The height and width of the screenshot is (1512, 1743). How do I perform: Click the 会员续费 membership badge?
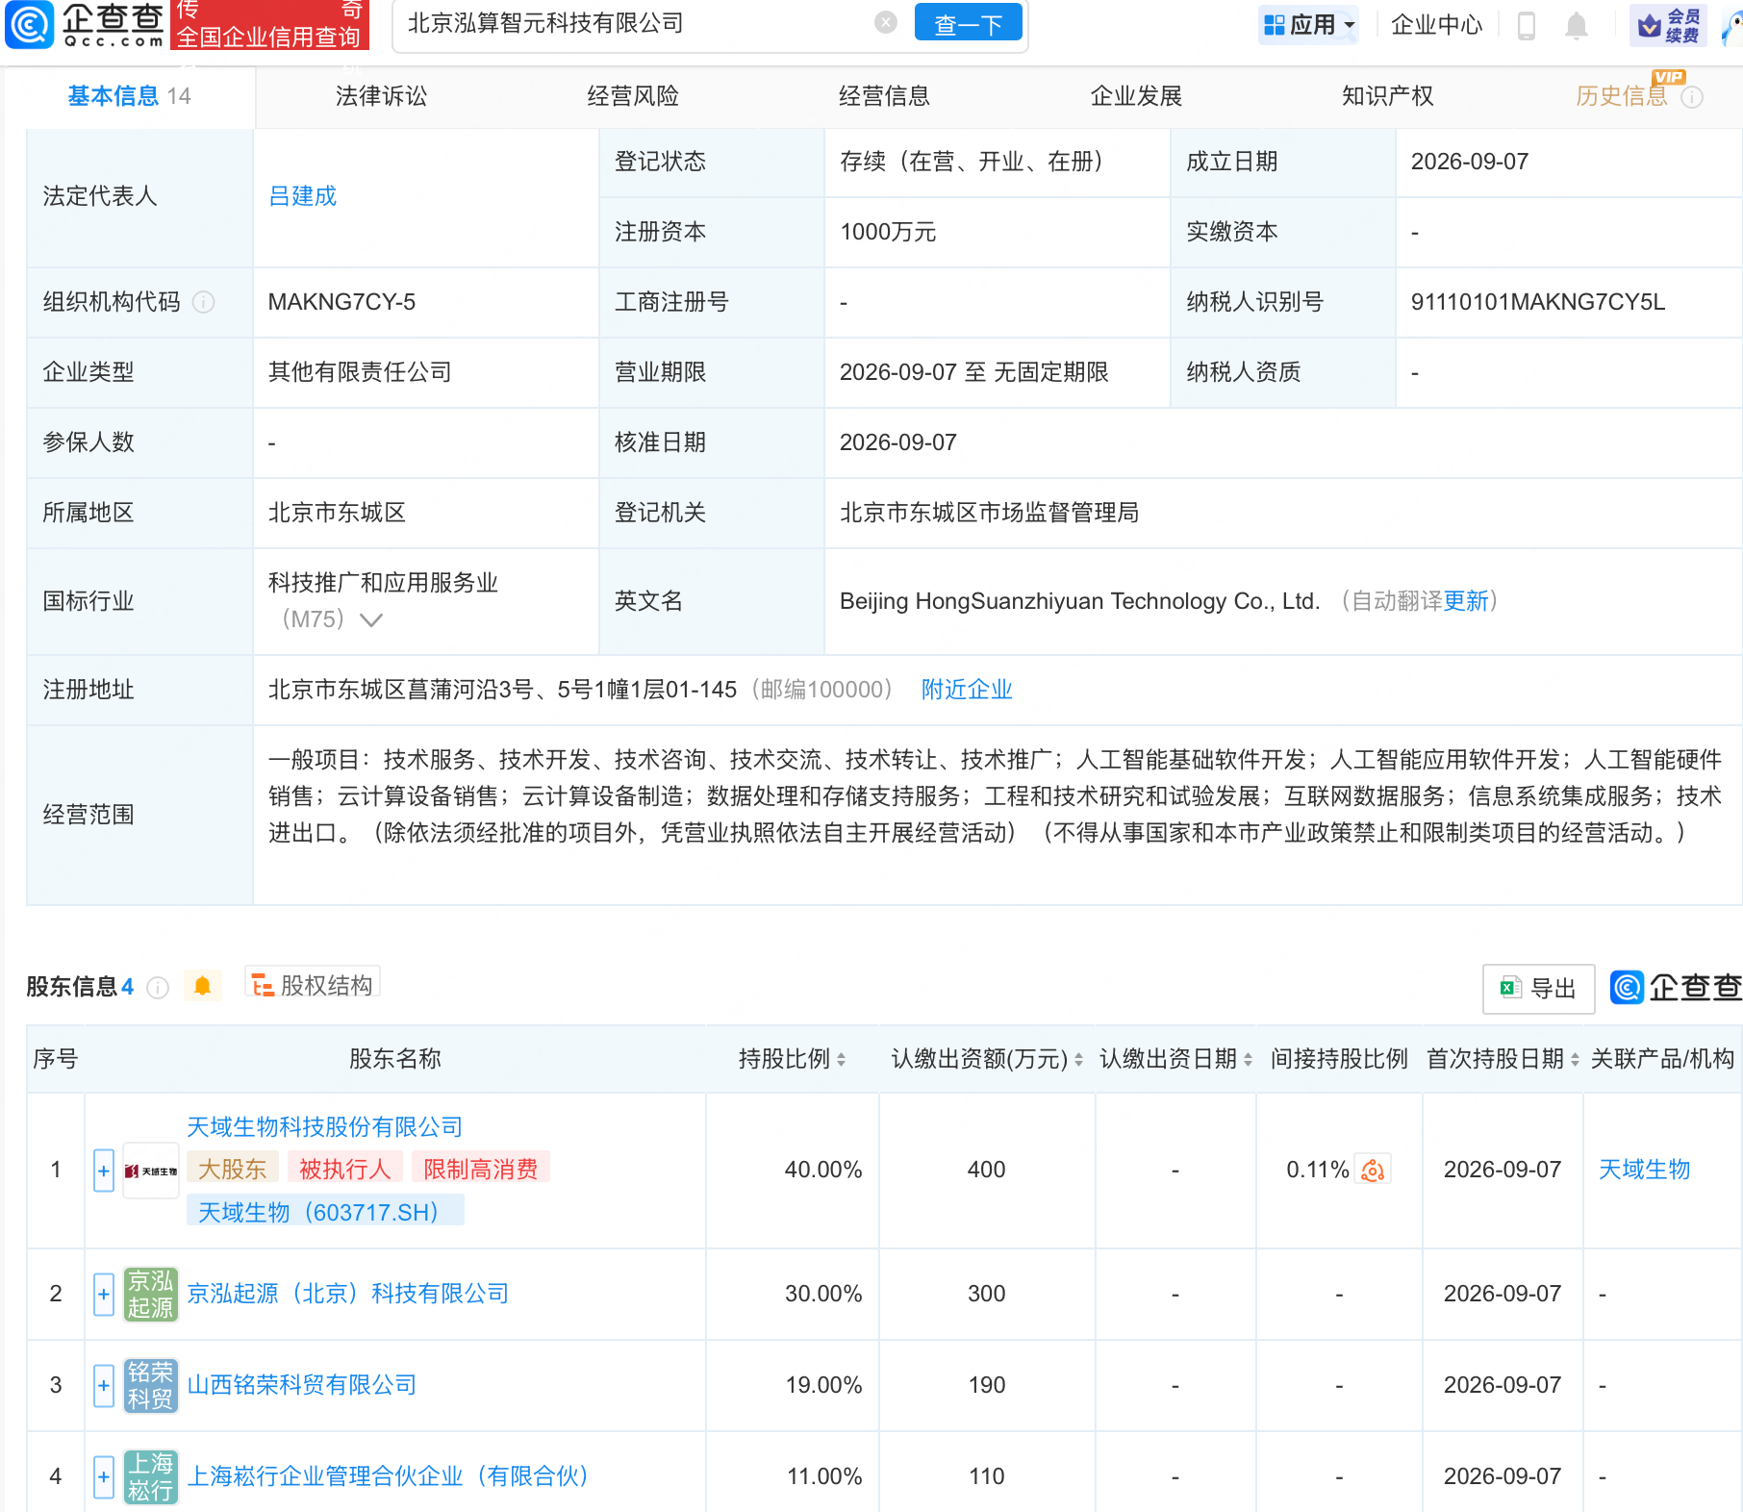point(1670,25)
